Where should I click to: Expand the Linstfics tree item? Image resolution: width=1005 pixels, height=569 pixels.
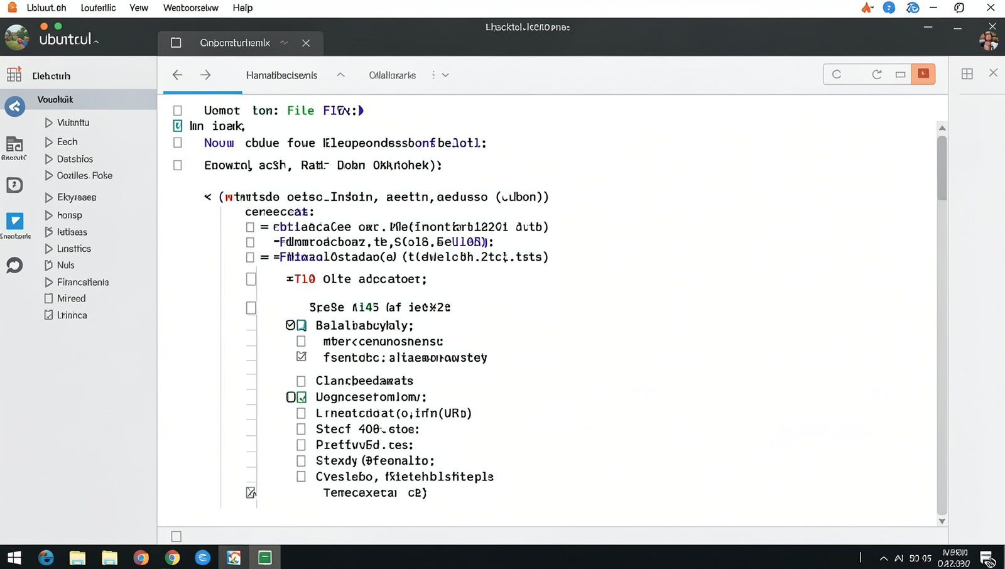pos(48,249)
